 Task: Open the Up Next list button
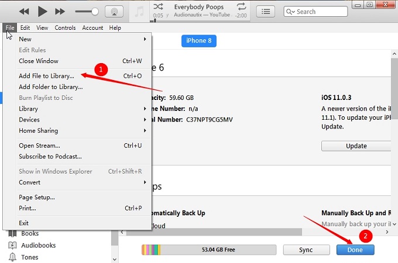[x=266, y=12]
